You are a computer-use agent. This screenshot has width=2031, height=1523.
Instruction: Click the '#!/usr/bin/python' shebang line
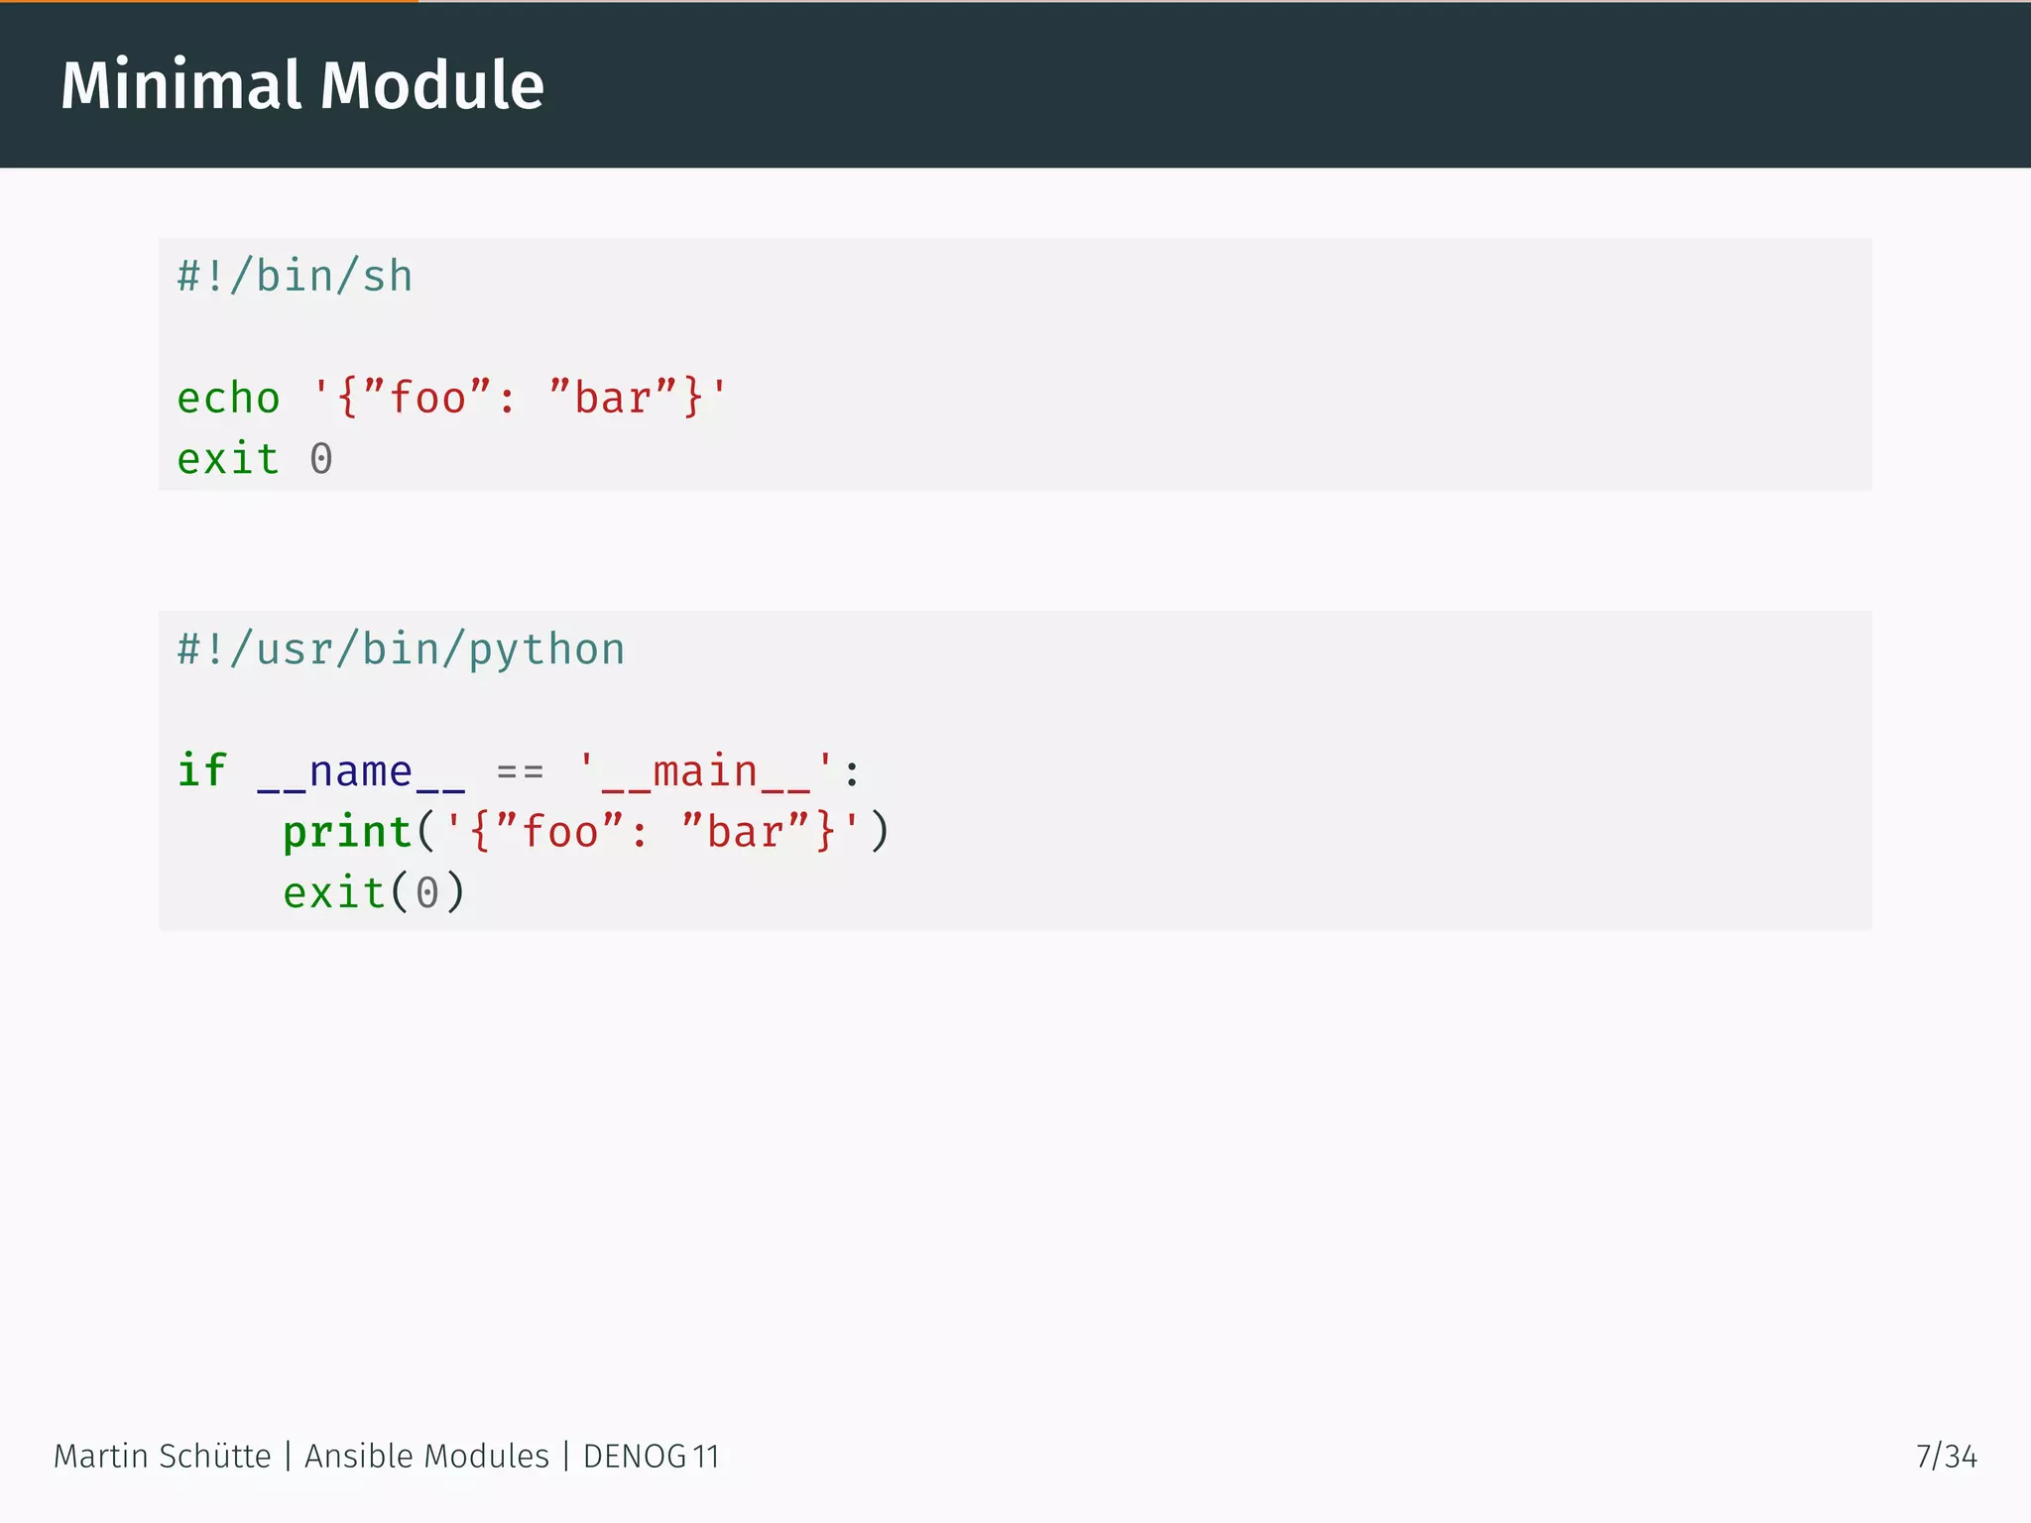point(401,650)
